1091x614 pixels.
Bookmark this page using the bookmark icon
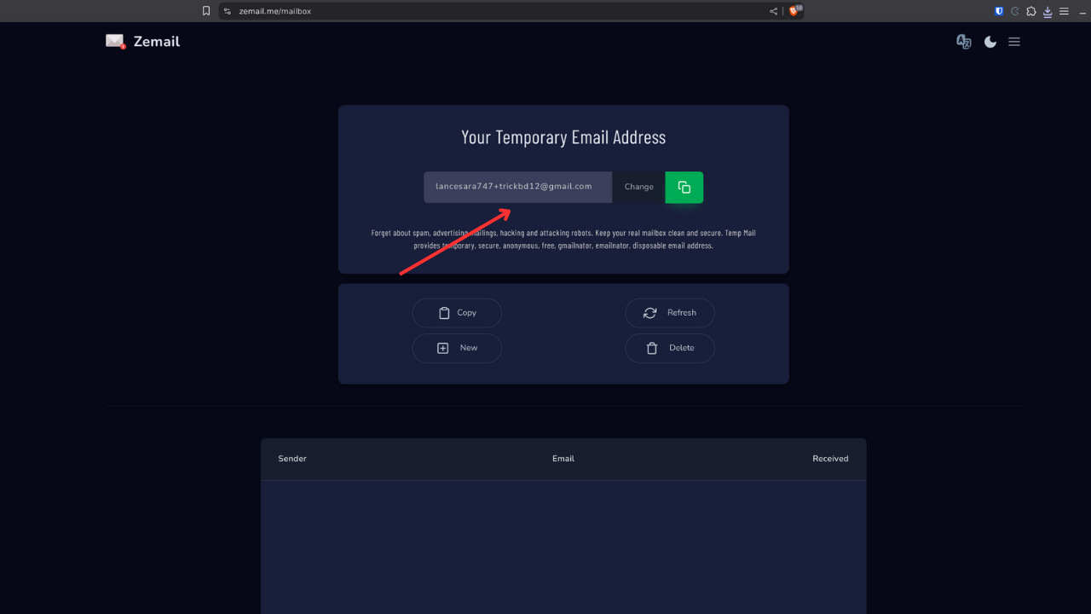206,11
